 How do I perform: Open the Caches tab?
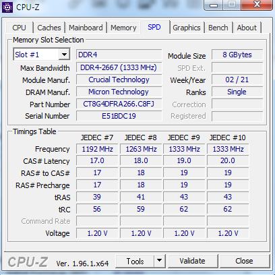49,28
